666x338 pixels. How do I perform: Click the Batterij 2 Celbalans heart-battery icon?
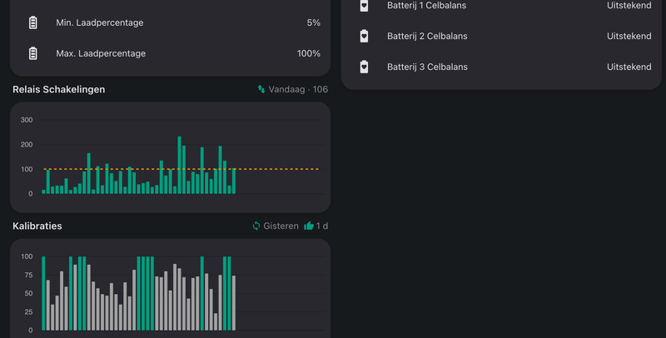tap(364, 36)
